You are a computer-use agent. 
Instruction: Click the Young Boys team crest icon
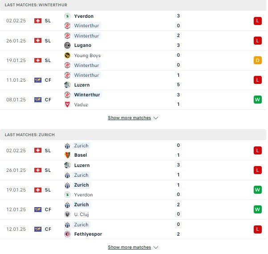pyautogui.click(x=67, y=55)
